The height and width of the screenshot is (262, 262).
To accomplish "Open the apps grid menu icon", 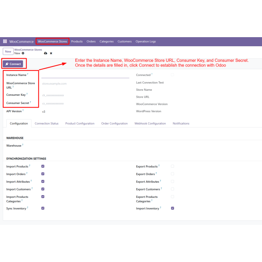I will (x=5, y=41).
